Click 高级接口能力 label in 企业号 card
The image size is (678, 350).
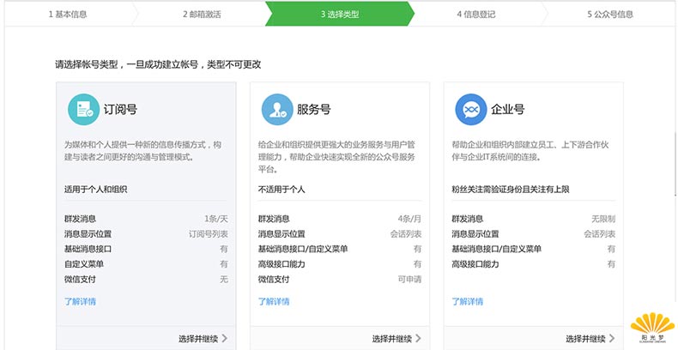pyautogui.click(x=475, y=264)
